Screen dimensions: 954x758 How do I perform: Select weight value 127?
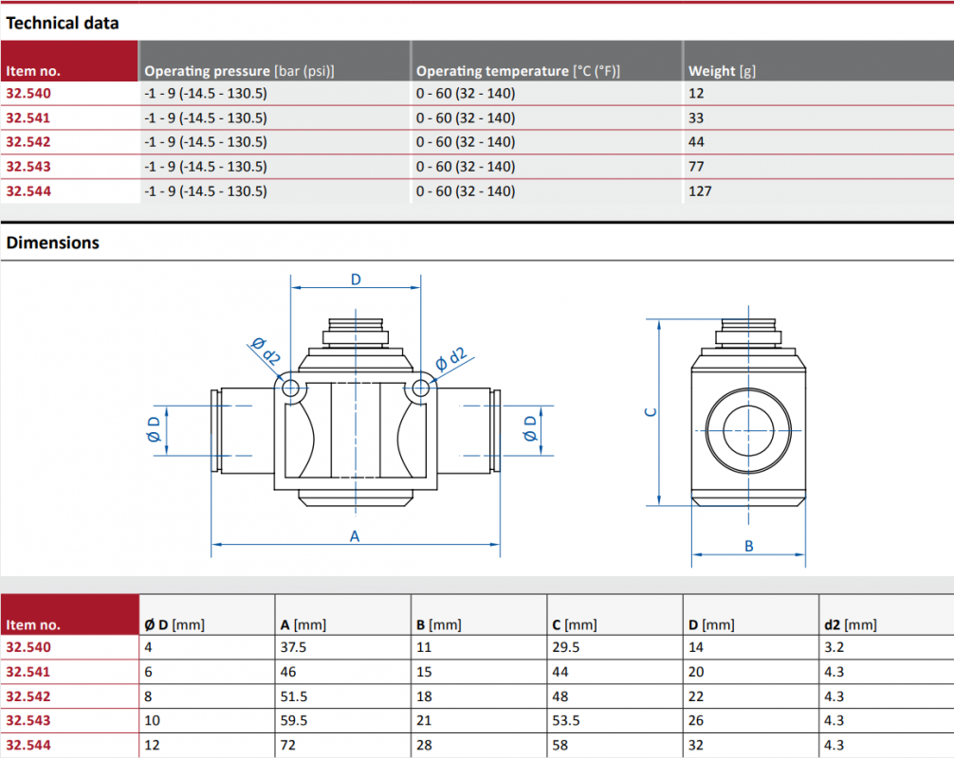point(700,191)
